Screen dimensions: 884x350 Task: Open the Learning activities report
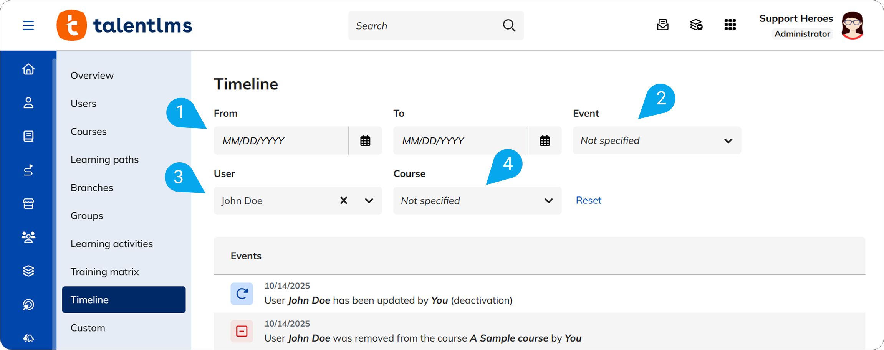point(112,244)
